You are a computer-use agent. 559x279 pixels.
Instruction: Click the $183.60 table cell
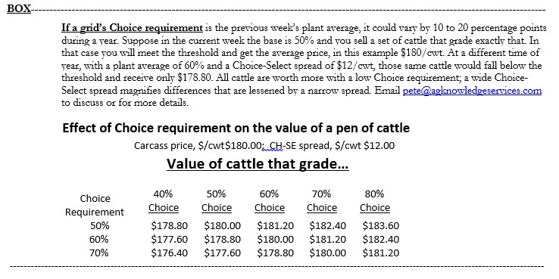(381, 225)
